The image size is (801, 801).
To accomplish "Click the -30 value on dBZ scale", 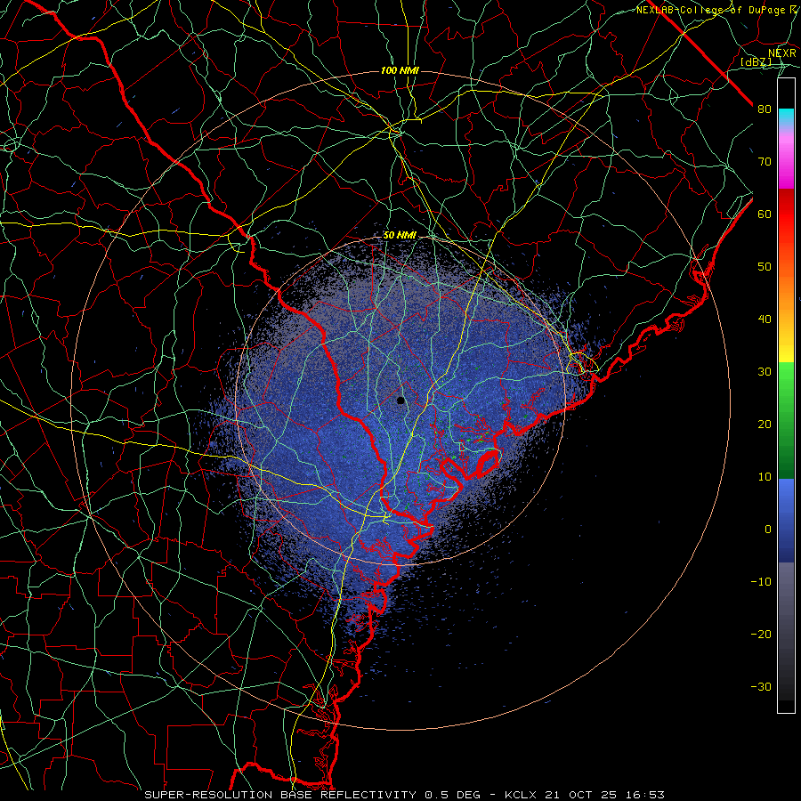I will 761,686.
